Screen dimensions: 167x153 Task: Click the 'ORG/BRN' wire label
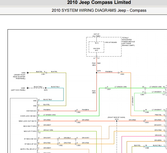[x=158, y=140]
